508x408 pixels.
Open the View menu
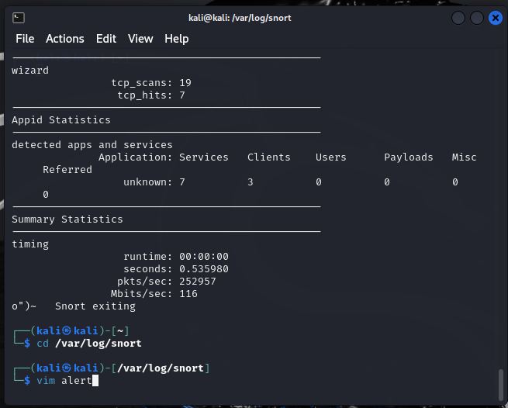tap(140, 39)
